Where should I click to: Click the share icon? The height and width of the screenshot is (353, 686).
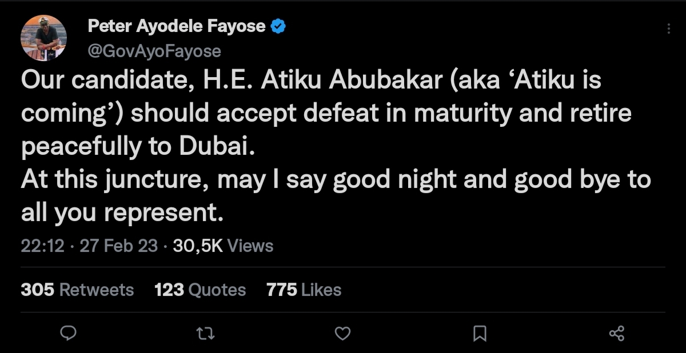point(617,333)
